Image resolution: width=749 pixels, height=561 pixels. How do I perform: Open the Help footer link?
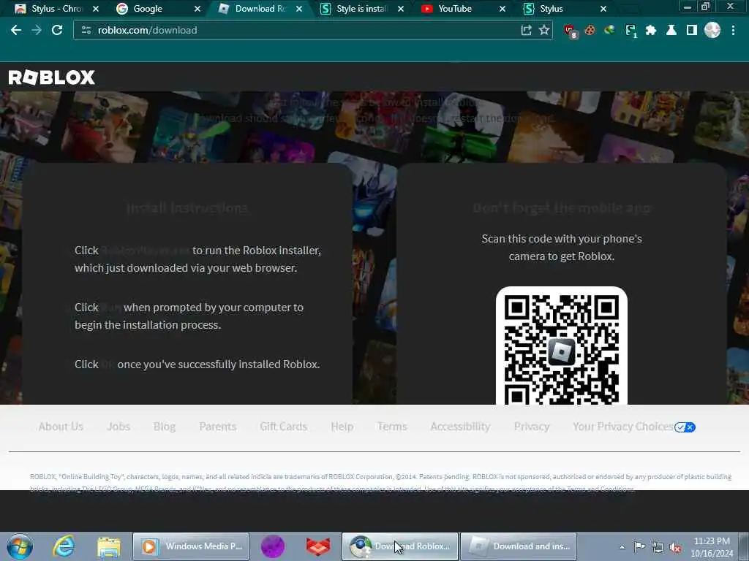[x=342, y=427]
